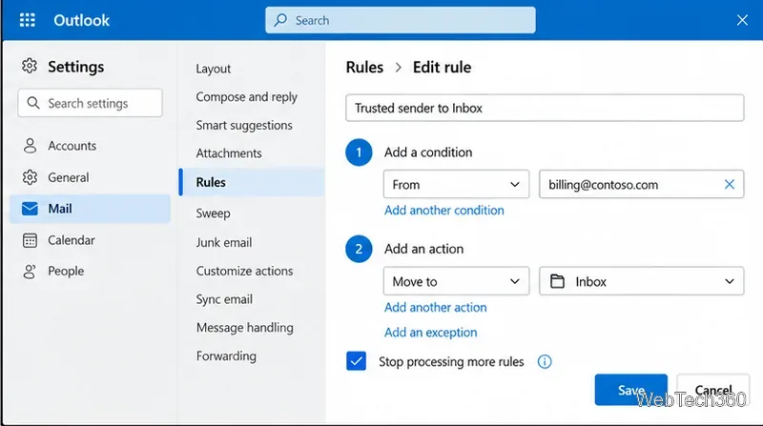
Task: Go to General settings category
Action: (90, 177)
